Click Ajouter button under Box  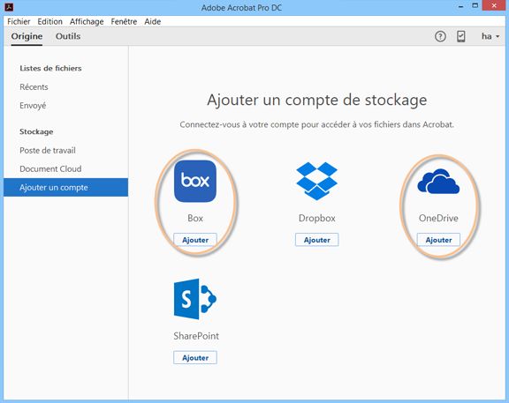click(195, 240)
